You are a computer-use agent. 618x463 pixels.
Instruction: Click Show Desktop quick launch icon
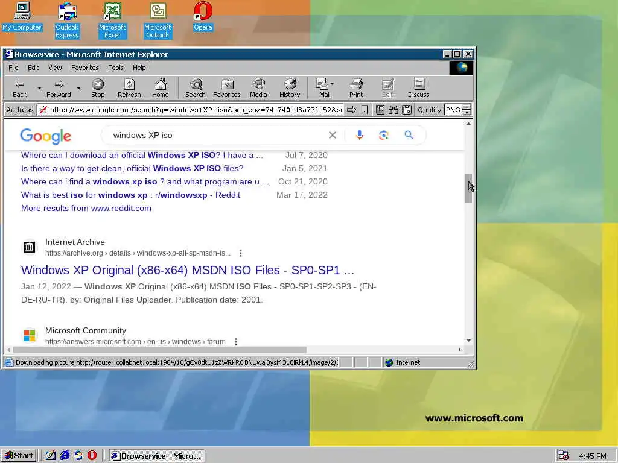click(x=51, y=456)
